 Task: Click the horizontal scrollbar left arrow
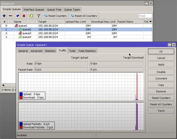pos(3,85)
